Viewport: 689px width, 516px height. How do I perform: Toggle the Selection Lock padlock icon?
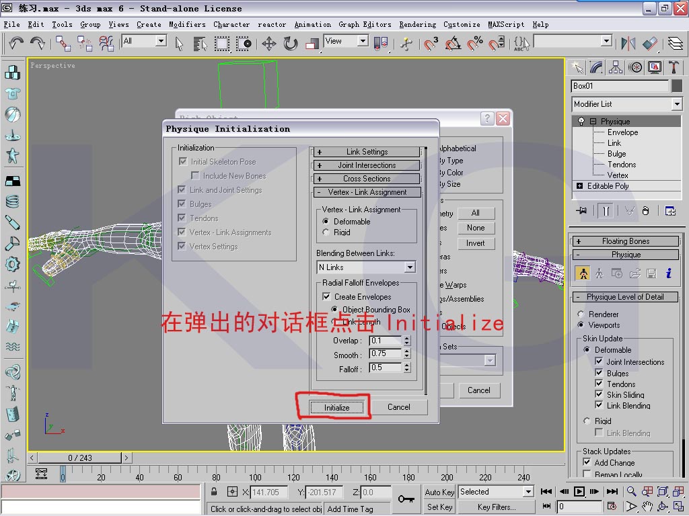click(x=214, y=492)
